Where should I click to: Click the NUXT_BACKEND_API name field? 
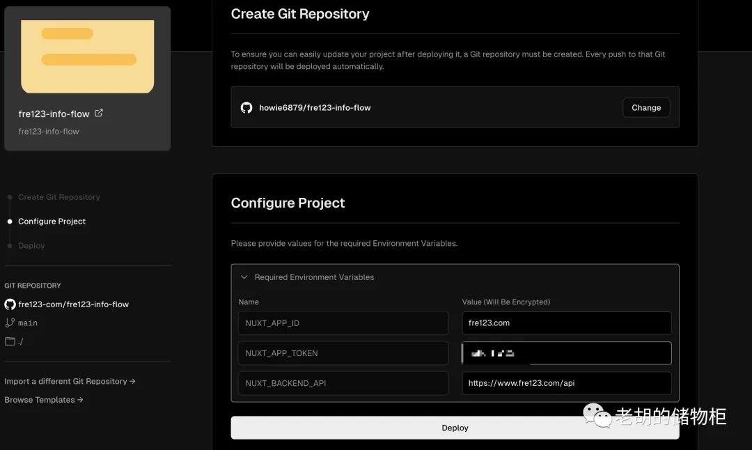pos(343,383)
